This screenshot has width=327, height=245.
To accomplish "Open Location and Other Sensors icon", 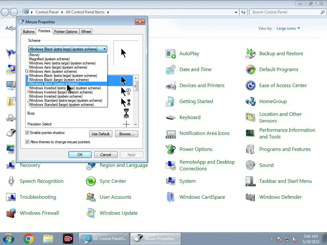I will click(250, 117).
